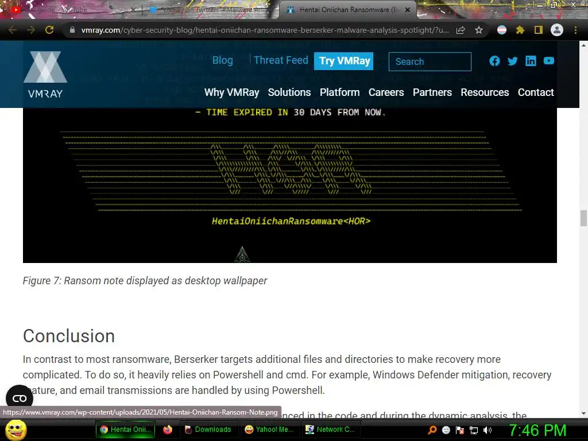Visit VMRay's Twitter page icon
The height and width of the screenshot is (441, 588).
click(513, 61)
